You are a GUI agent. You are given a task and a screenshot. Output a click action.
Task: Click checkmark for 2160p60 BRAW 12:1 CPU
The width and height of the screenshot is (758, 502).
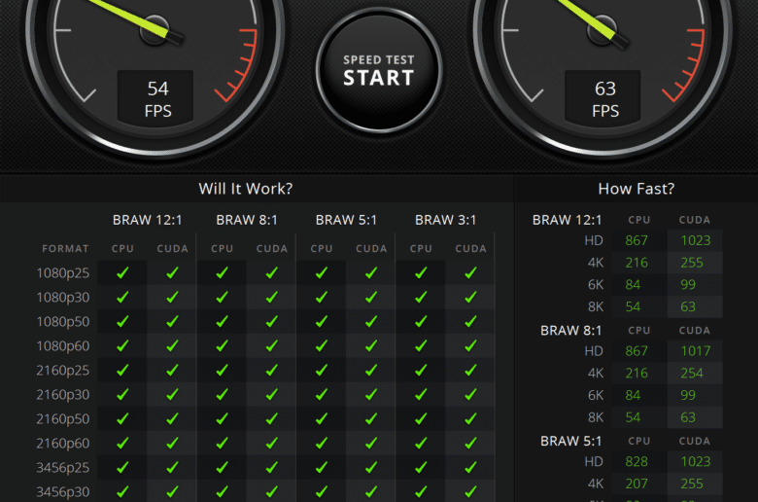pyautogui.click(x=122, y=443)
